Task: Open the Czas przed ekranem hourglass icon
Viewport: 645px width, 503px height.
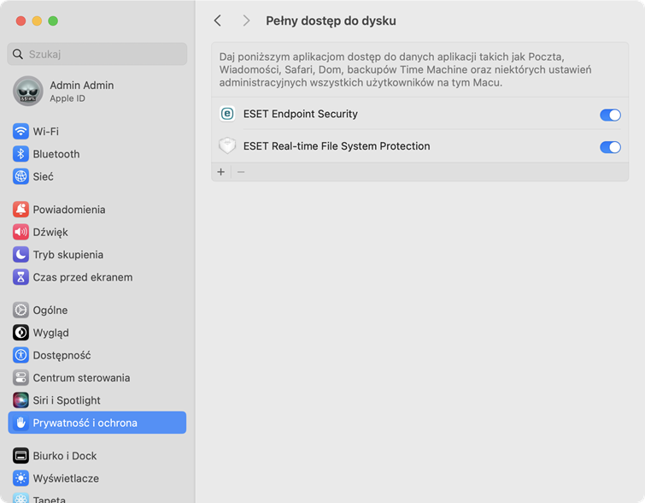Action: (x=21, y=277)
